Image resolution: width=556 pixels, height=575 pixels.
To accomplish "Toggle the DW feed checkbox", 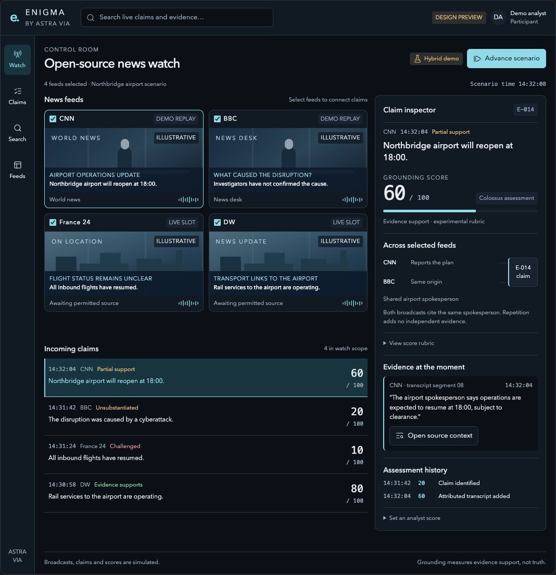I will [x=217, y=222].
